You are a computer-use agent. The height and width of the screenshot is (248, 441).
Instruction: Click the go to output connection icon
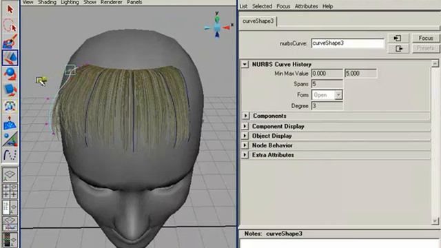point(398,49)
